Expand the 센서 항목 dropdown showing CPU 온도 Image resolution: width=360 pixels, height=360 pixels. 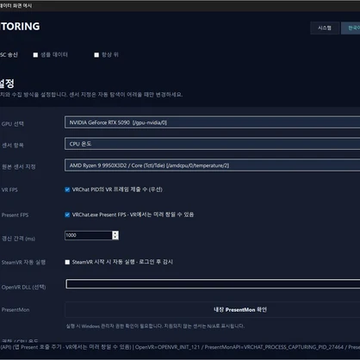pos(212,144)
